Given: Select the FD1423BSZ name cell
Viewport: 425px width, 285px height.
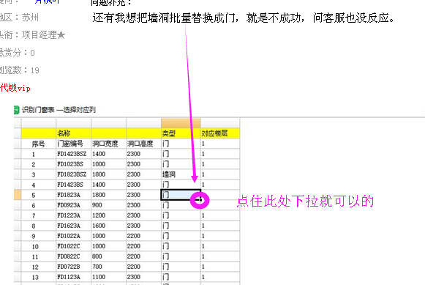Looking at the screenshot, I should [73, 154].
